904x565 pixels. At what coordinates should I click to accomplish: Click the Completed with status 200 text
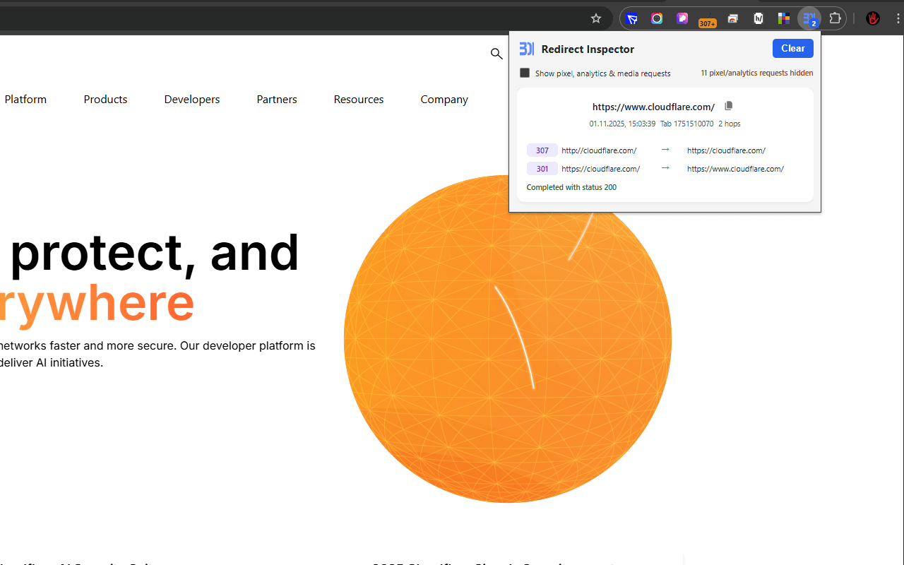coord(571,187)
